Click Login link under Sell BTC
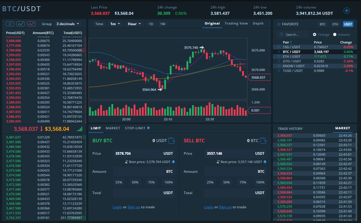361x223 pixels. (209, 207)
